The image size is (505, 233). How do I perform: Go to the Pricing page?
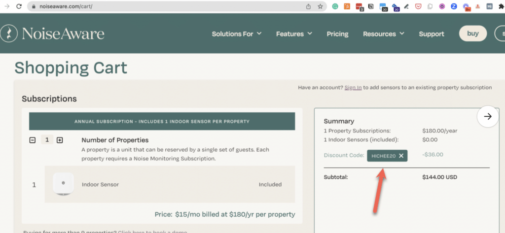(x=337, y=34)
